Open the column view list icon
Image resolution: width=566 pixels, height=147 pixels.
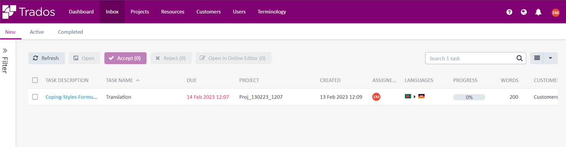coord(537,58)
